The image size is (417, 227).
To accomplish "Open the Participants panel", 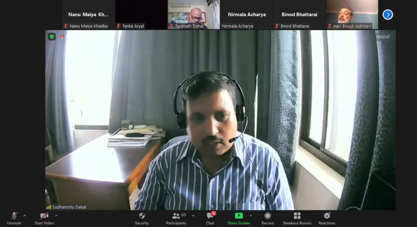I will [176, 218].
